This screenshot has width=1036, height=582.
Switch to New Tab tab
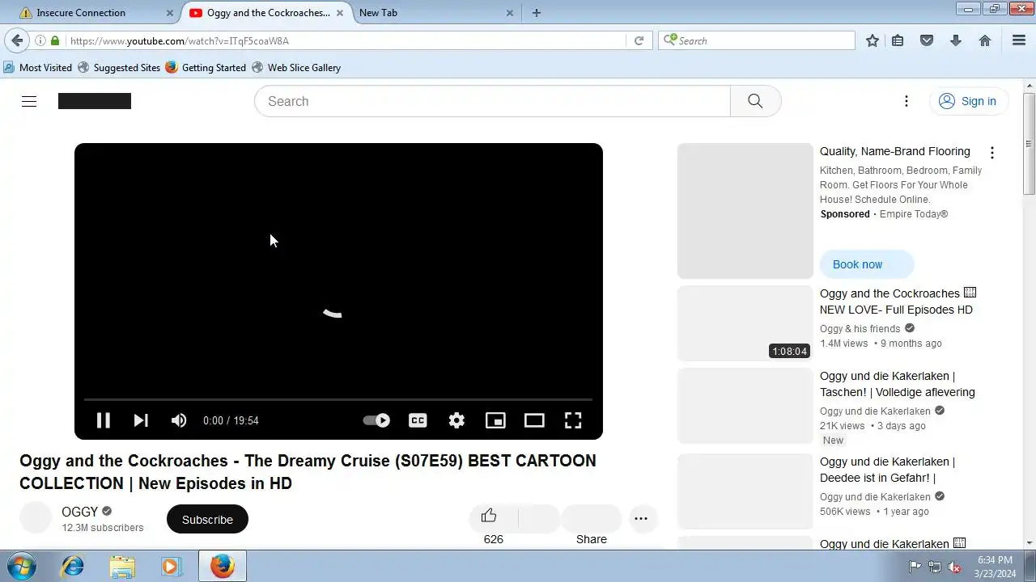(429, 13)
